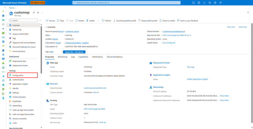The image size is (253, 129).
Task: Open portal settings gear icon
Action: pyautogui.click(x=210, y=3)
